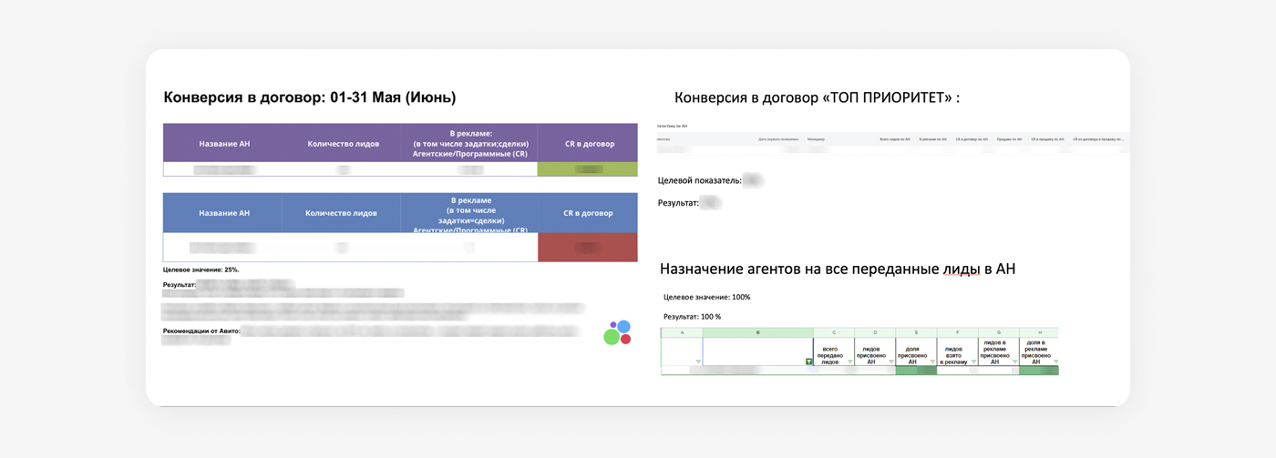Image resolution: width=1276 pixels, height=458 pixels.
Task: Open filter for 'лидов взято в рекламу'
Action: [973, 361]
